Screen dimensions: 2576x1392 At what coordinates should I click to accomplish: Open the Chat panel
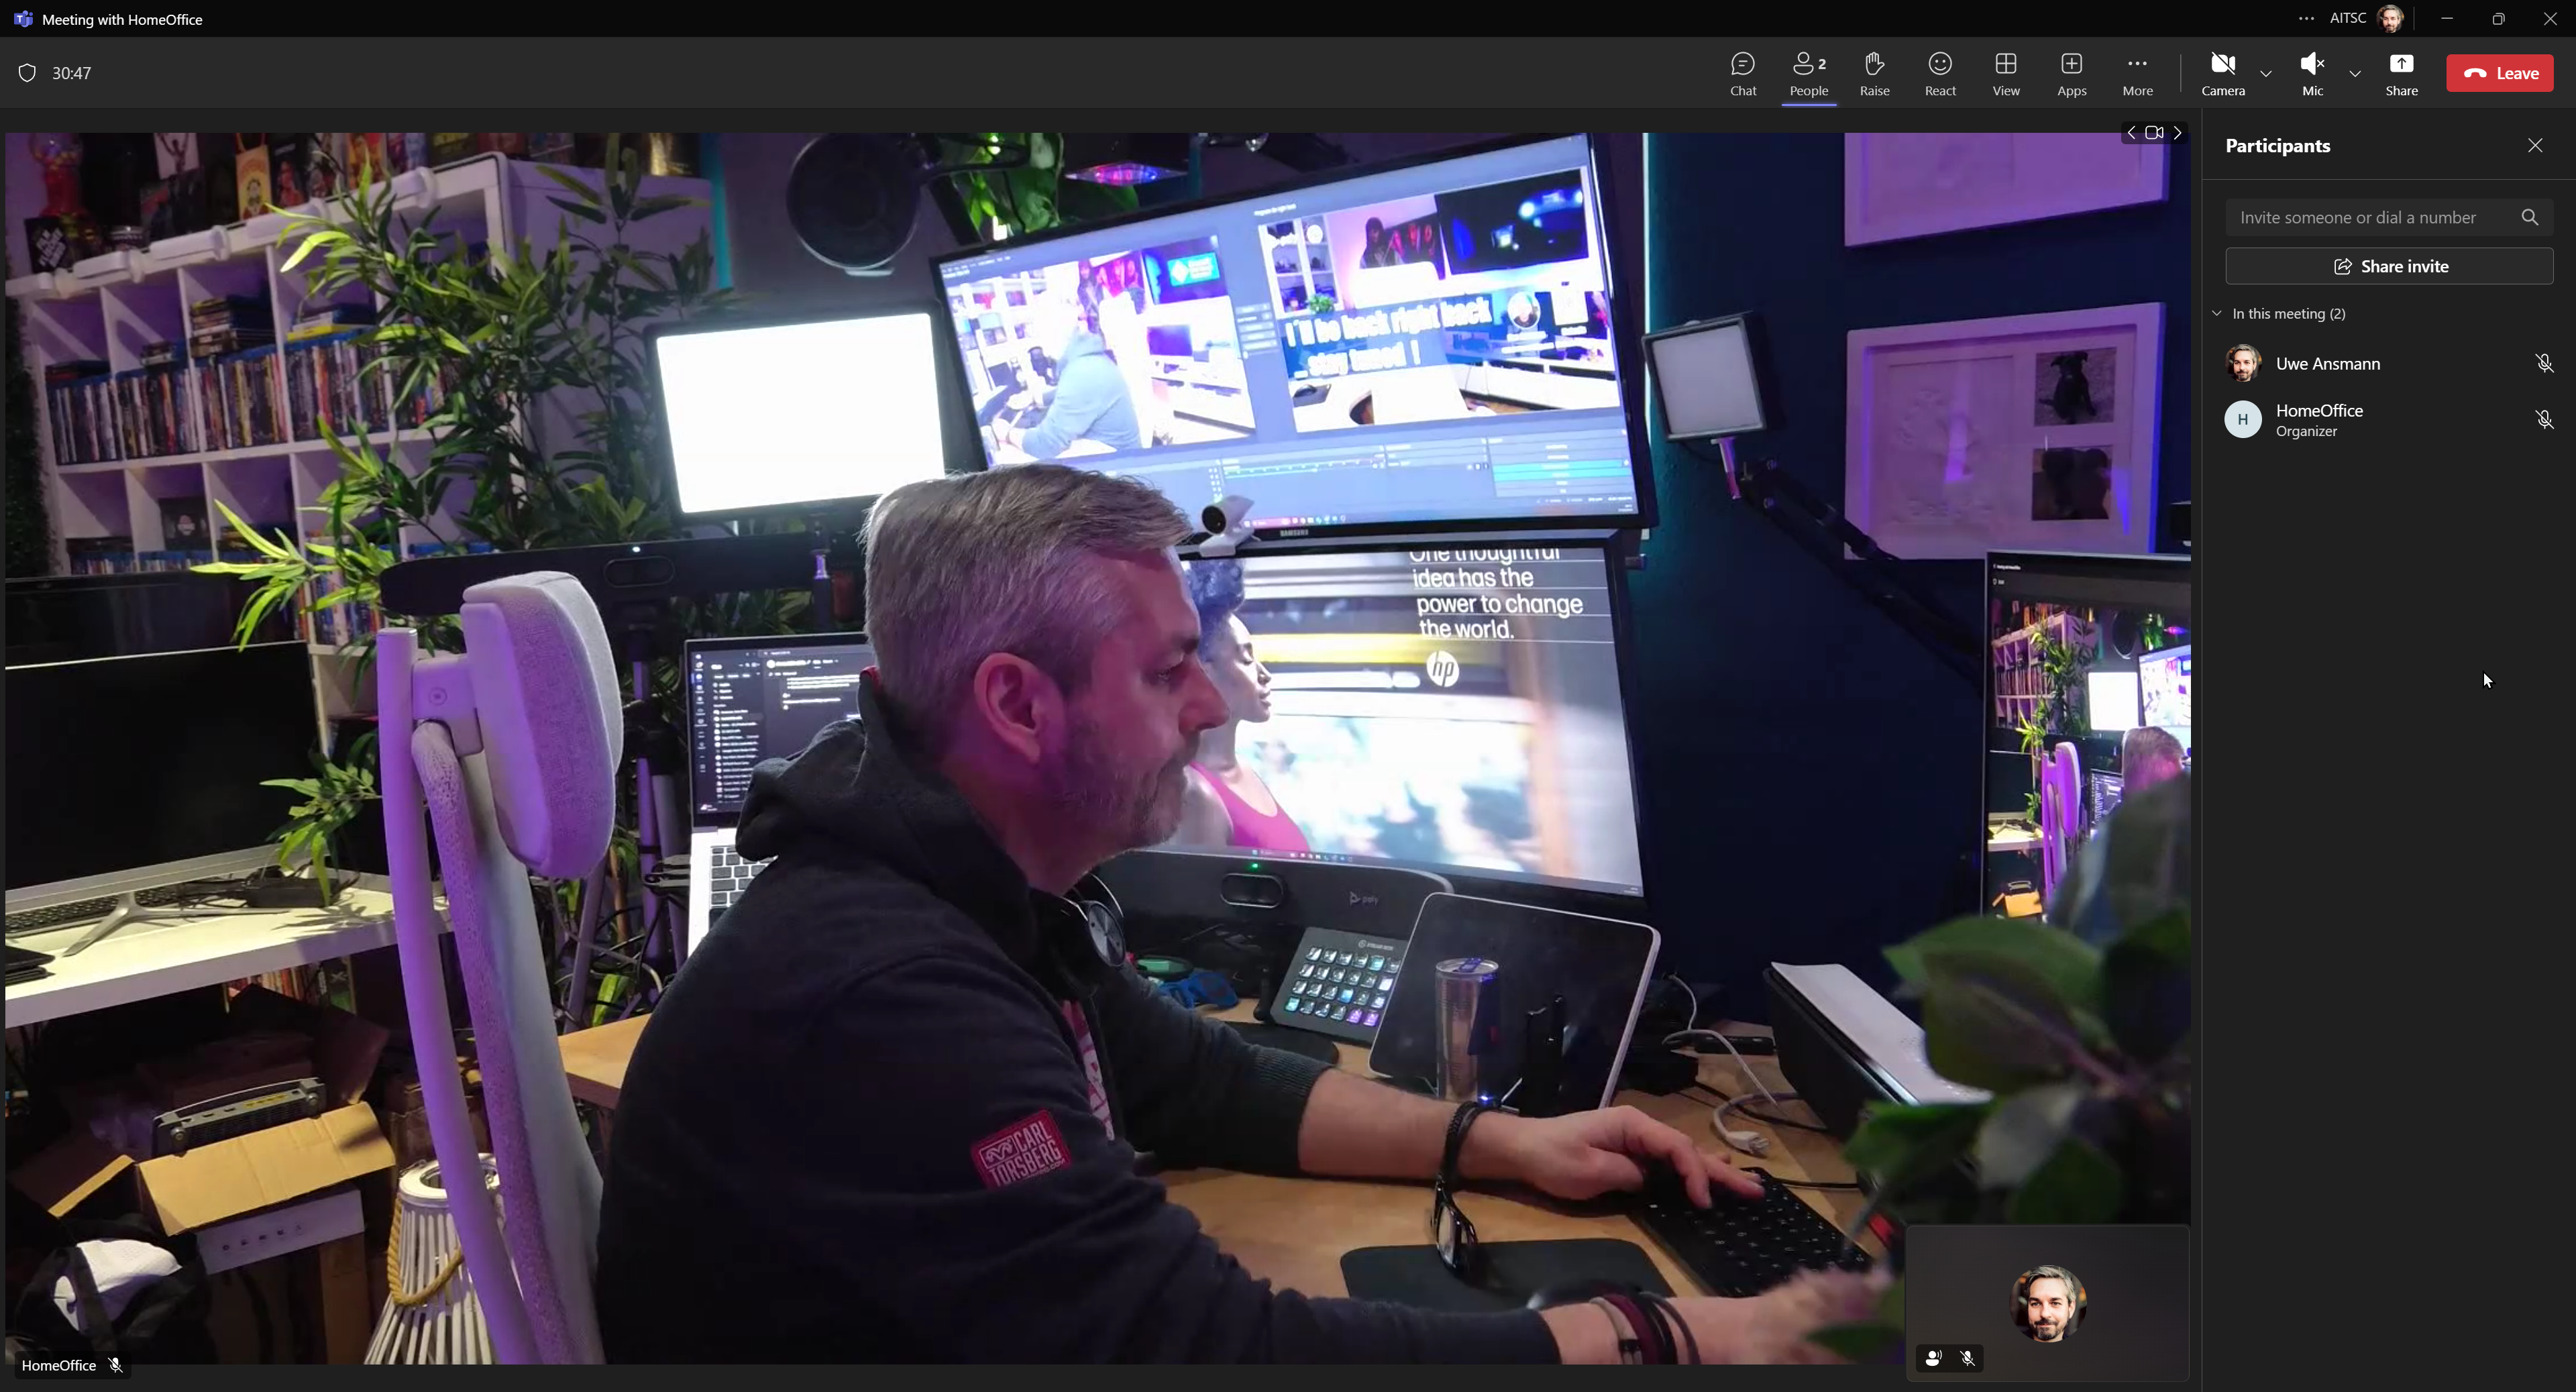click(x=1742, y=73)
